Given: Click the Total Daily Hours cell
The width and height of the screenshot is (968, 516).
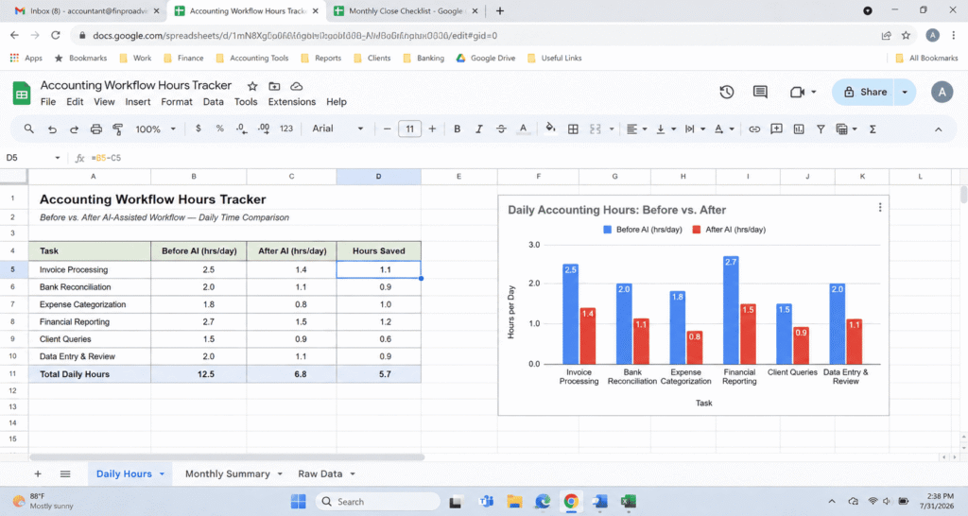Looking at the screenshot, I should [90, 374].
